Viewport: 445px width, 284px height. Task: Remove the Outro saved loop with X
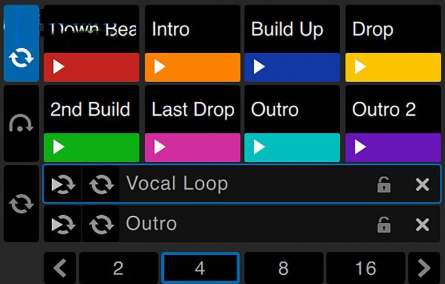point(422,225)
